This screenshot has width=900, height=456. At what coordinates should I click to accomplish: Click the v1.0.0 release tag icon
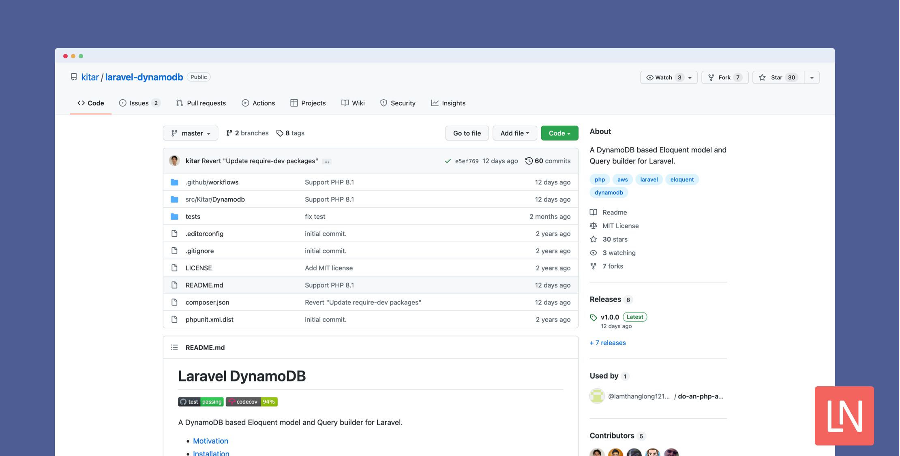(x=594, y=317)
